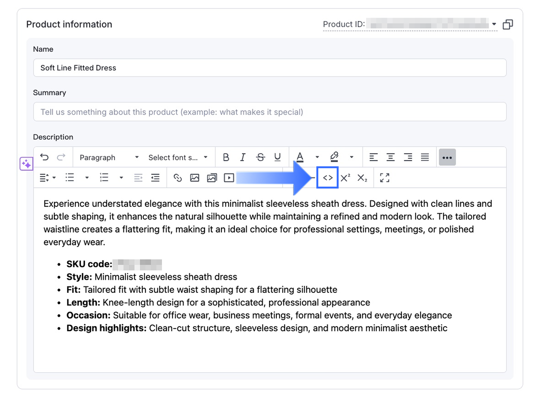Apply the highlight marker color
This screenshot has height=398, width=540.
point(334,157)
